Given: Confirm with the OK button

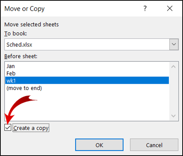Looking at the screenshot, I should [x=99, y=145].
